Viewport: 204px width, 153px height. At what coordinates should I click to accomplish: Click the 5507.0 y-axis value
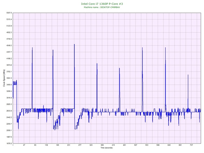tap(9, 13)
